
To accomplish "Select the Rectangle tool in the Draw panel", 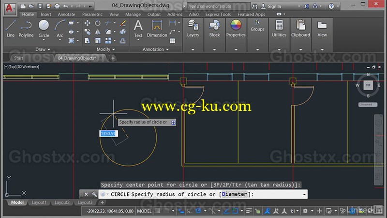I will coord(71,23).
